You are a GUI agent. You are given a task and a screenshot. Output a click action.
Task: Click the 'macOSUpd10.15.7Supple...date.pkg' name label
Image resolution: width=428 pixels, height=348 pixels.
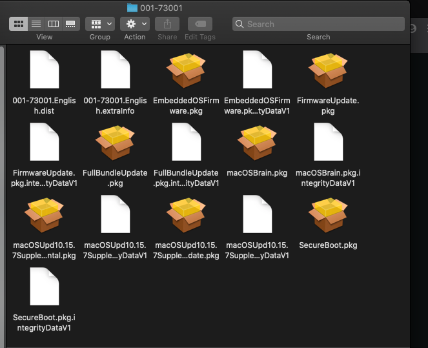(x=186, y=251)
